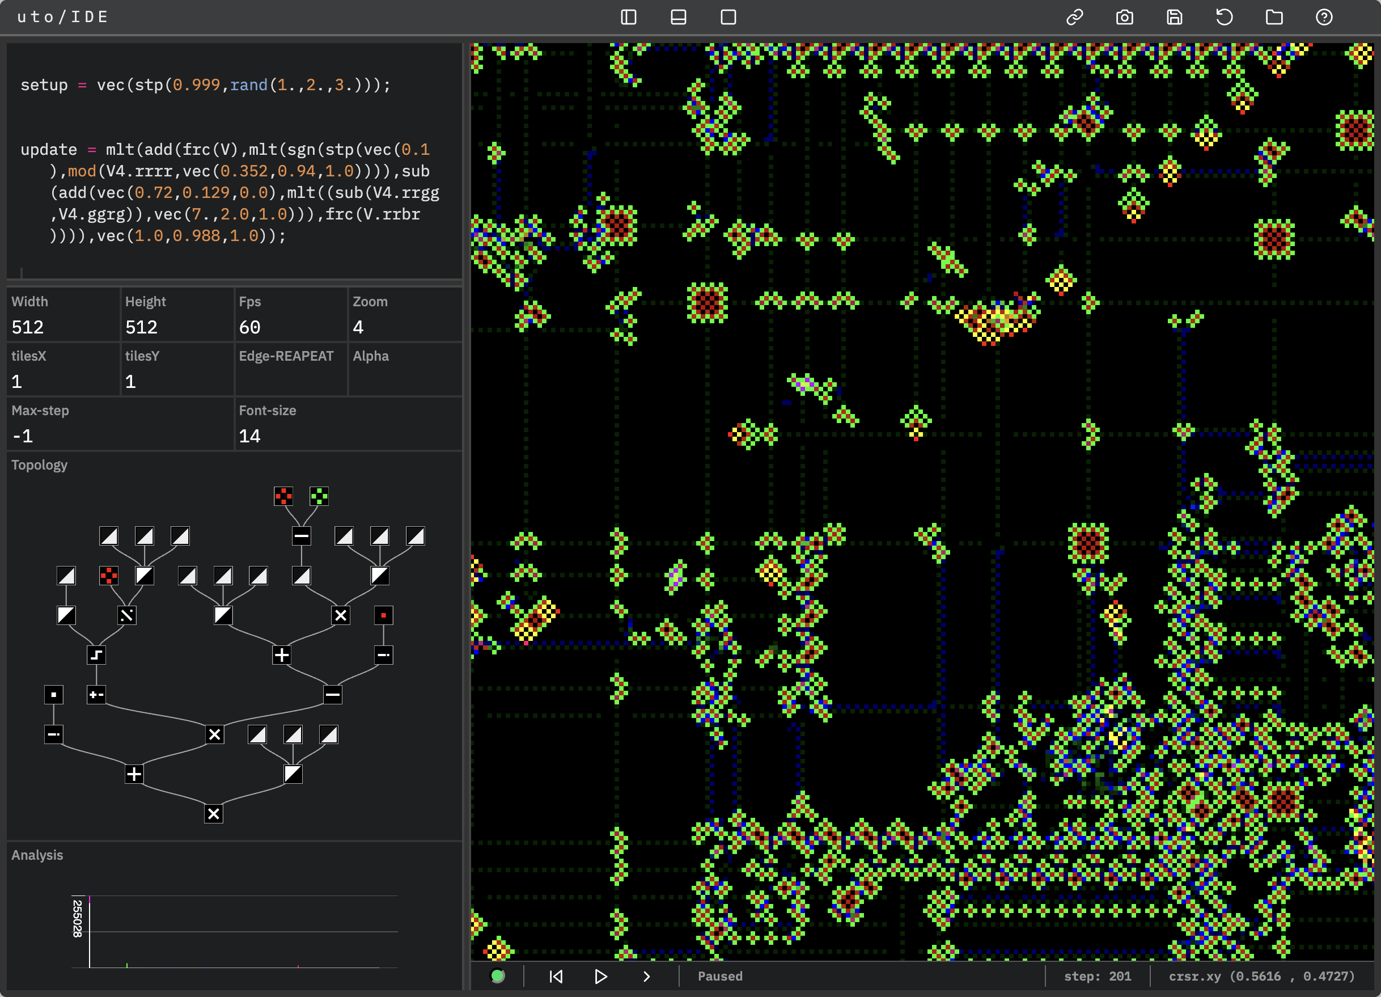Click the Analysis histogram graph
This screenshot has width=1381, height=997.
235,931
